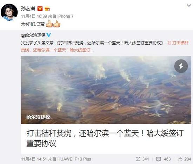Screen dimensions: 193x164
Task: Click the iPhone 7 source link
Action: click(x=65, y=16)
